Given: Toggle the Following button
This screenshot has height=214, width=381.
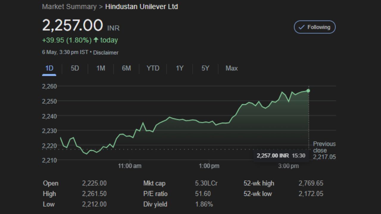Looking at the screenshot, I should [315, 27].
